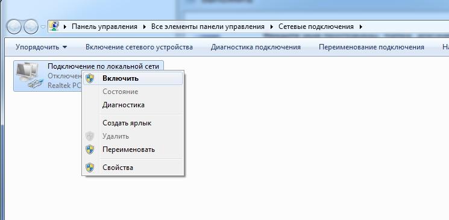Select the local network adapter icon
The width and height of the screenshot is (449, 220).
[x=30, y=76]
